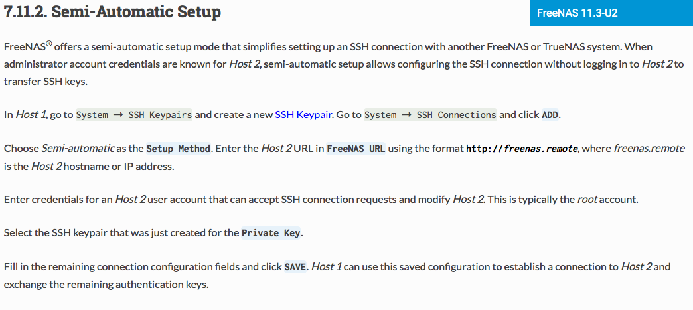Viewport: 693px width, 310px height.
Task: Open the SSH Keypair hyperlink
Action: click(303, 115)
